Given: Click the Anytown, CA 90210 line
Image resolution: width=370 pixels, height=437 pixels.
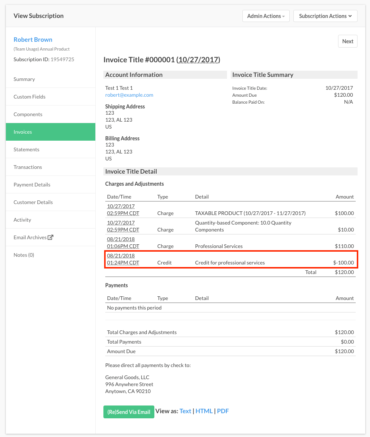Looking at the screenshot, I should (x=128, y=391).
